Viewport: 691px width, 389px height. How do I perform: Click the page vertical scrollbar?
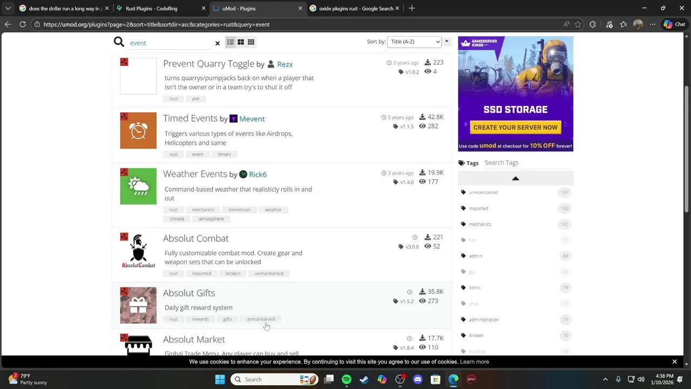point(687,149)
